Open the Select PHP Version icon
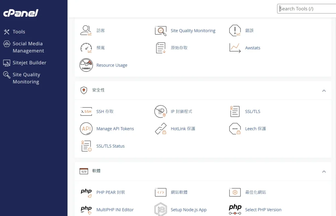336x216 pixels. [235, 209]
